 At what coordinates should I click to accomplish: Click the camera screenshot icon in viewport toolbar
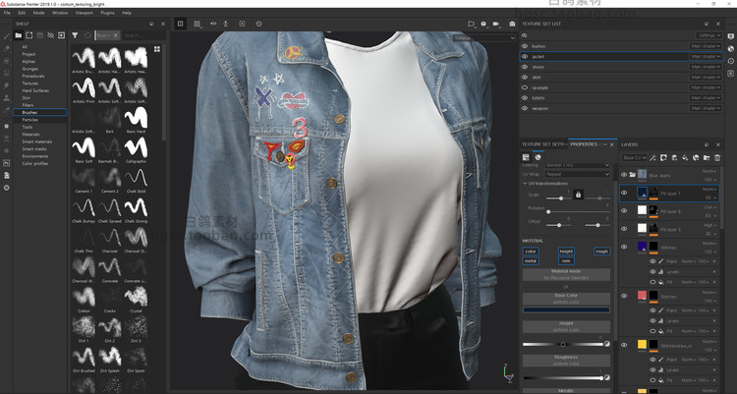(512, 24)
